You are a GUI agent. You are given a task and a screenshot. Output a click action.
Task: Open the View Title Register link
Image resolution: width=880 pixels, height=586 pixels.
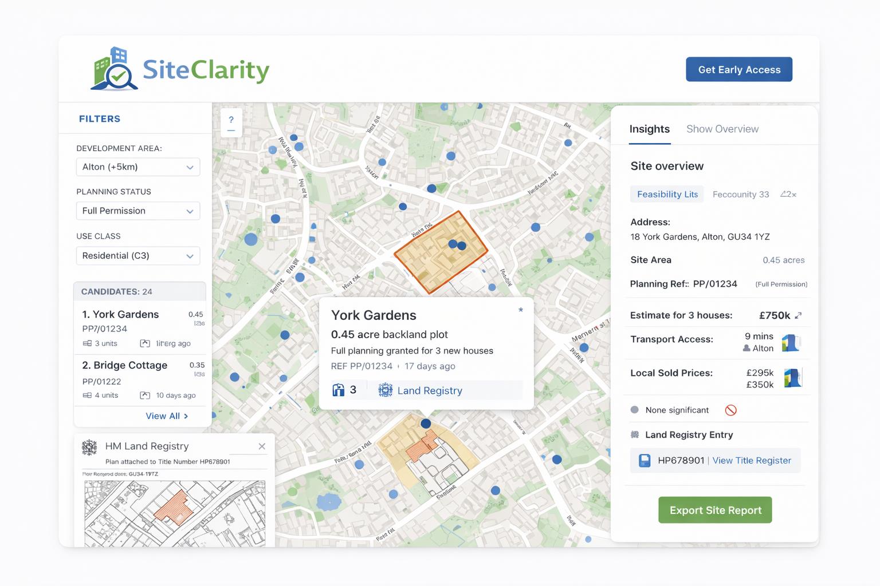[752, 461]
